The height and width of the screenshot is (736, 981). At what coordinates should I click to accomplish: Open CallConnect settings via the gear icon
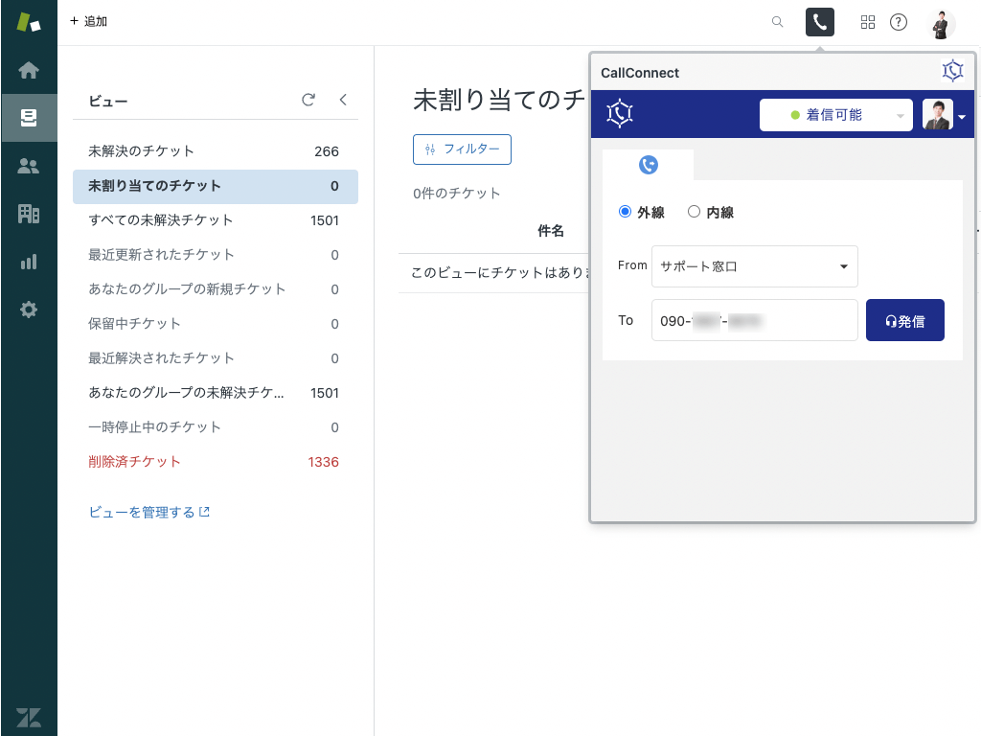[x=952, y=70]
